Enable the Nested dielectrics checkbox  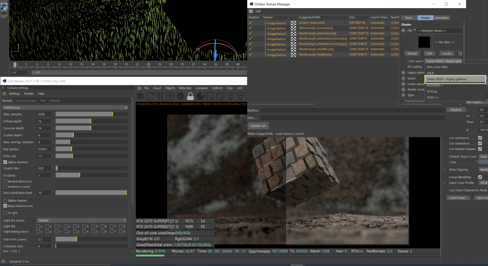pyautogui.click(x=5, y=181)
